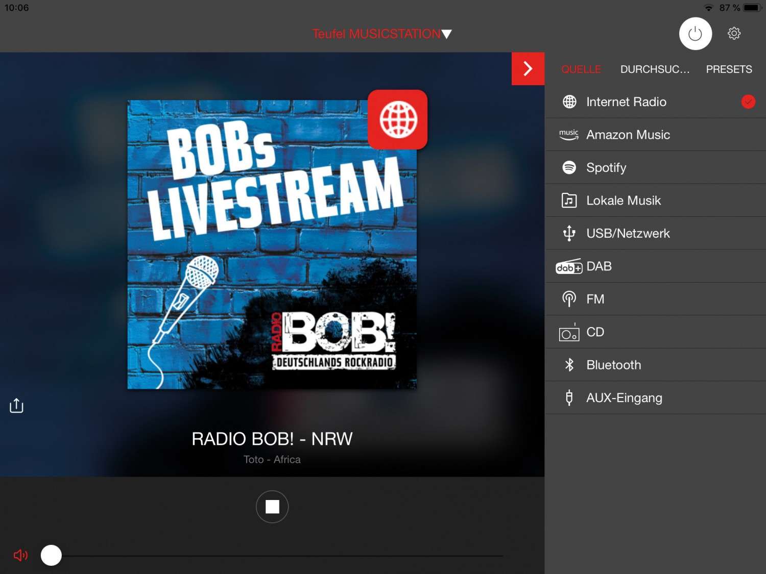
Task: Tap the 10:06 clock in status bar
Action: point(16,8)
